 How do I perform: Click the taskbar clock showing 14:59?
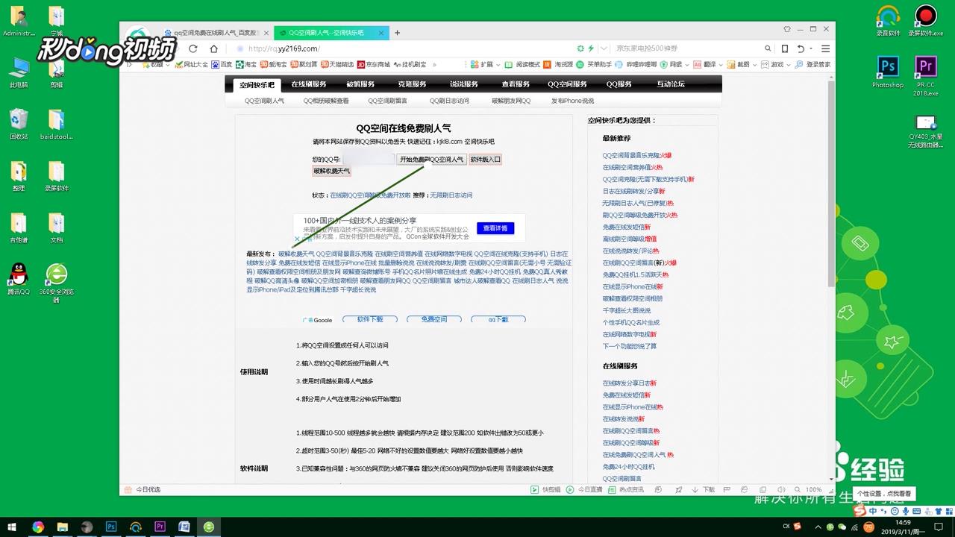pos(904,527)
